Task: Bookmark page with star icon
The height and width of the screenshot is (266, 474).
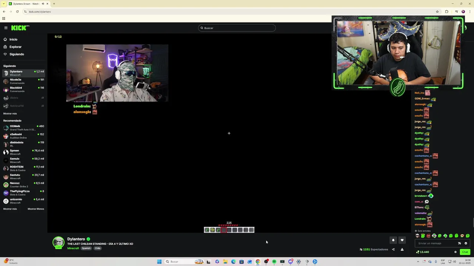Action: click(437, 11)
